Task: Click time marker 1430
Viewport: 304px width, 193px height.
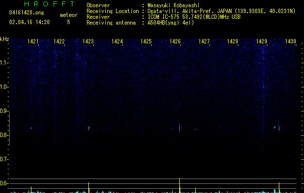Action: click(x=290, y=41)
